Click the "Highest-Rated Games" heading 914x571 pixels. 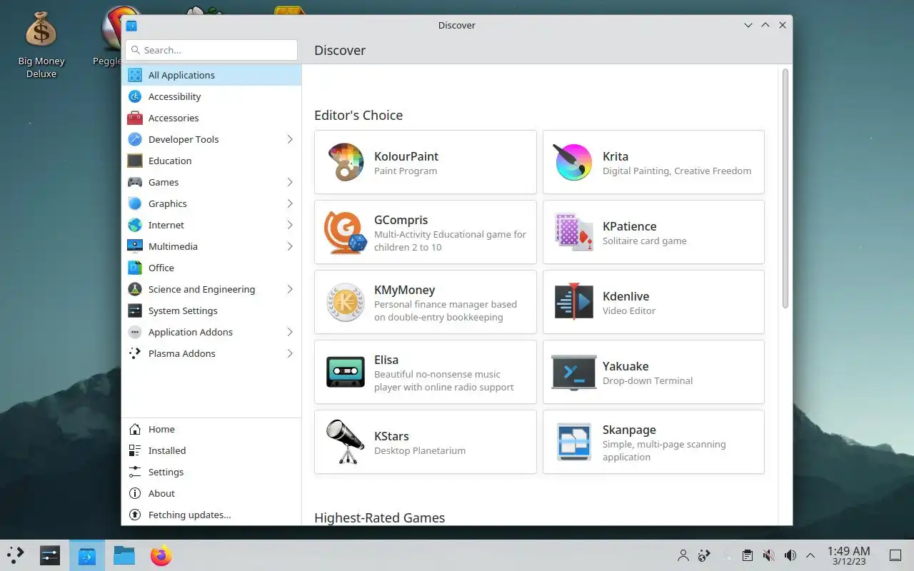pos(380,517)
